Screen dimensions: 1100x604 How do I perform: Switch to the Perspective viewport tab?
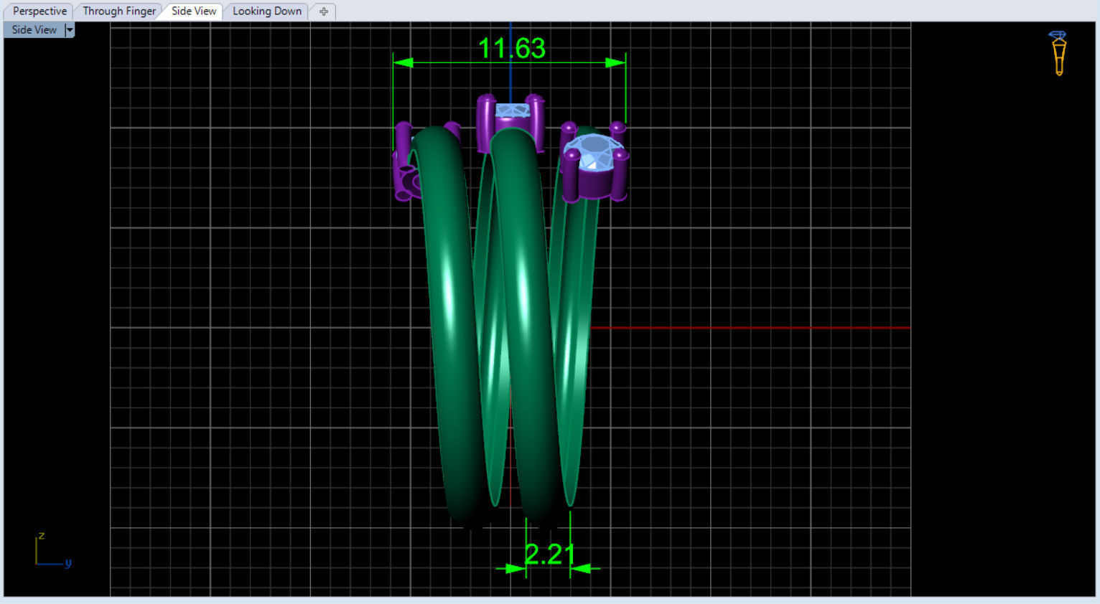coord(39,11)
